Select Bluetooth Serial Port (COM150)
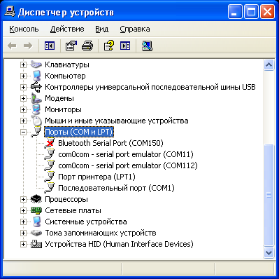The width and height of the screenshot is (279, 279). (110, 143)
